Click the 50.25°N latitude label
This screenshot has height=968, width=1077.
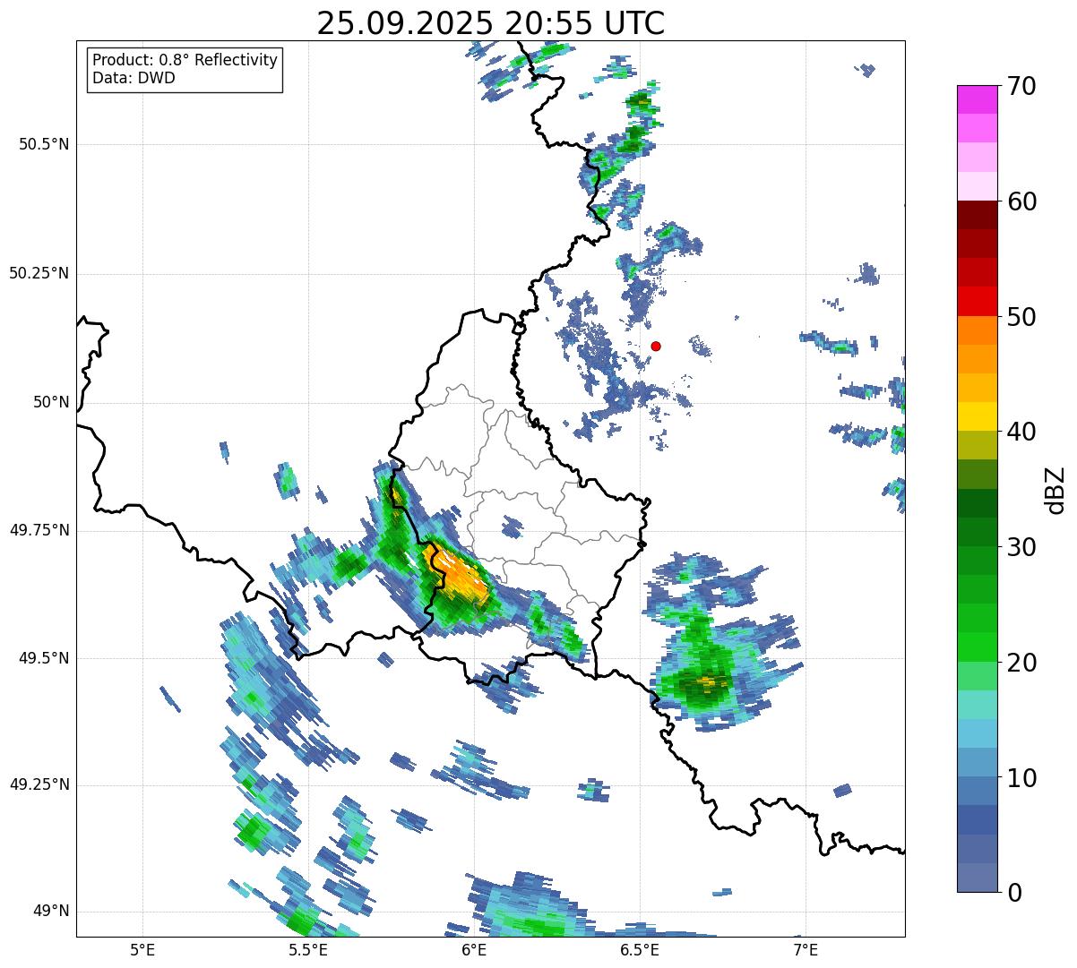(x=39, y=273)
